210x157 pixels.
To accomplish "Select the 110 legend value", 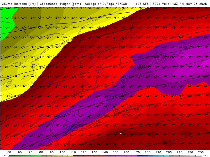I will tap(73, 152).
